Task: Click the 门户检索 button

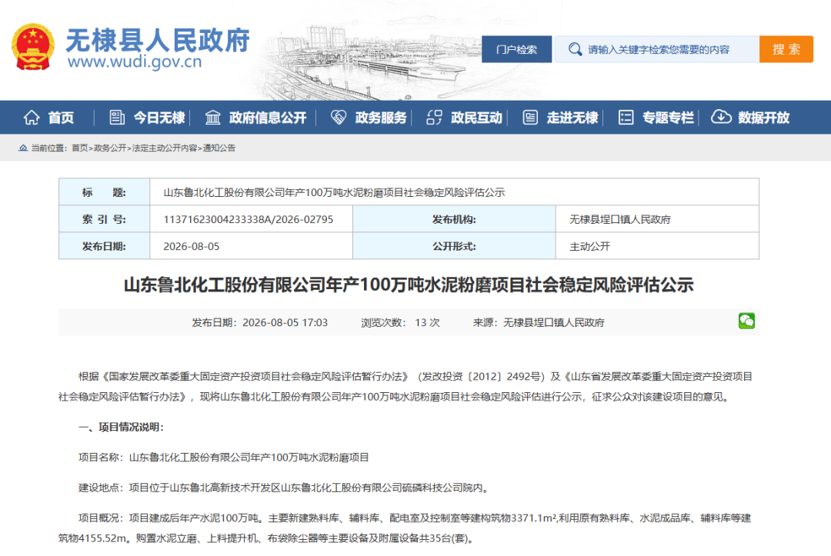Action: pos(517,49)
